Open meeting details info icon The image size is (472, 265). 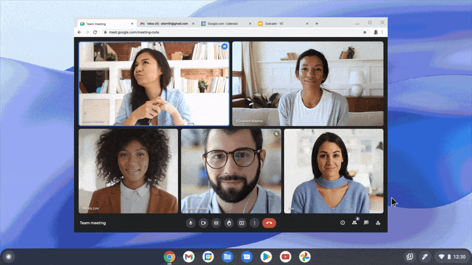[x=343, y=223]
